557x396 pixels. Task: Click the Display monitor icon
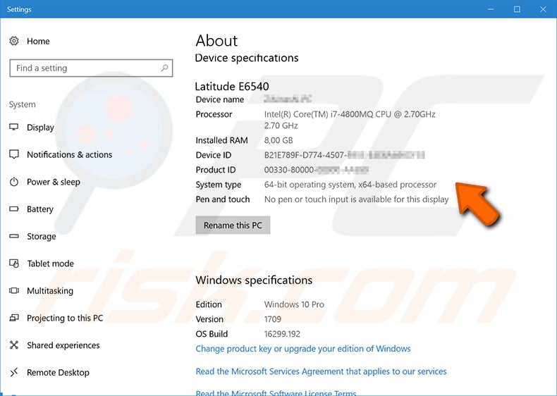(14, 128)
